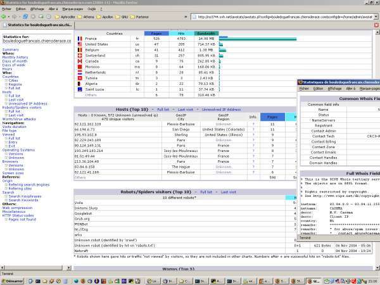Click the Saint Lucia flag icon
The width and height of the screenshot is (380, 285).
tap(80, 89)
